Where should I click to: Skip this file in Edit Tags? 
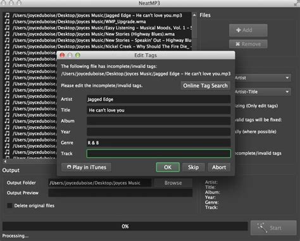click(x=193, y=167)
